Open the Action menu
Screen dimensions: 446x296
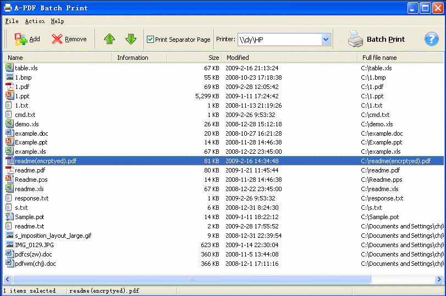coord(35,21)
